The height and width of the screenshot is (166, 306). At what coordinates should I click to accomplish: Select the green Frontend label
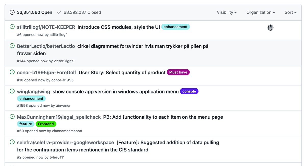[46, 124]
